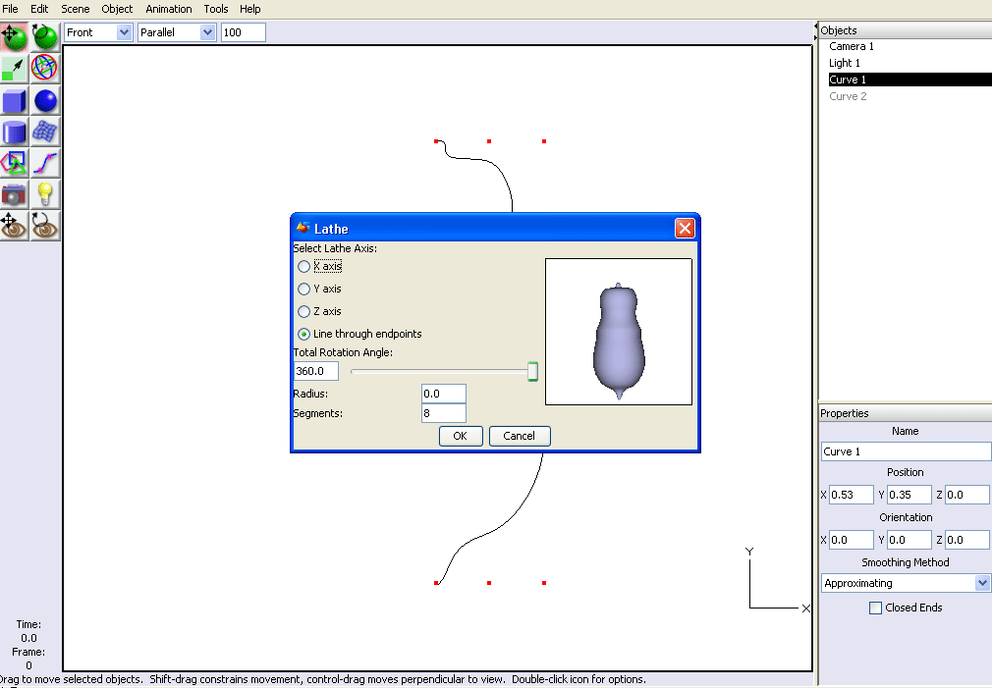Activate the Create Camera tool
Viewport: 992px width, 688px height.
[14, 193]
